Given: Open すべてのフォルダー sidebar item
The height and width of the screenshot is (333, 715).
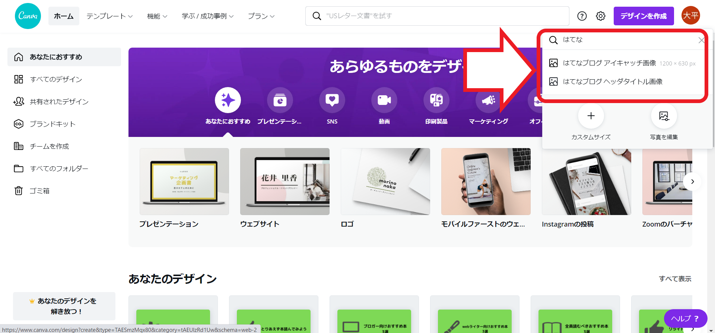Looking at the screenshot, I should 64,169.
